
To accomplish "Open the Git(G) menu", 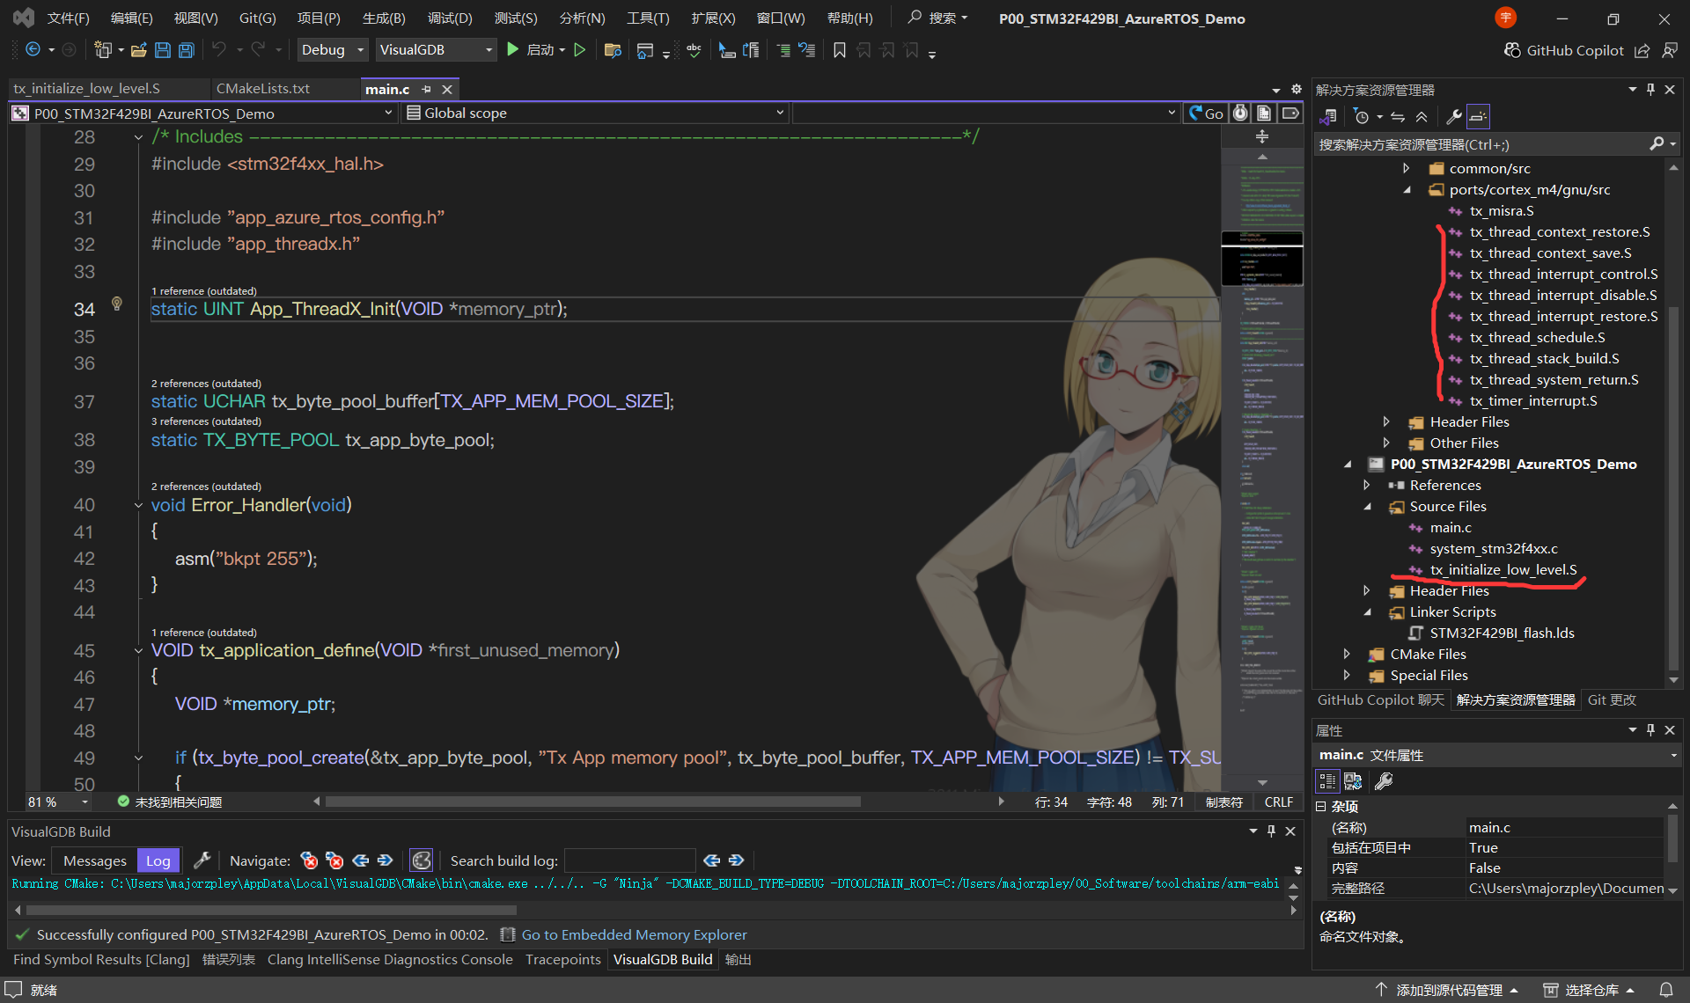I will click(x=257, y=18).
